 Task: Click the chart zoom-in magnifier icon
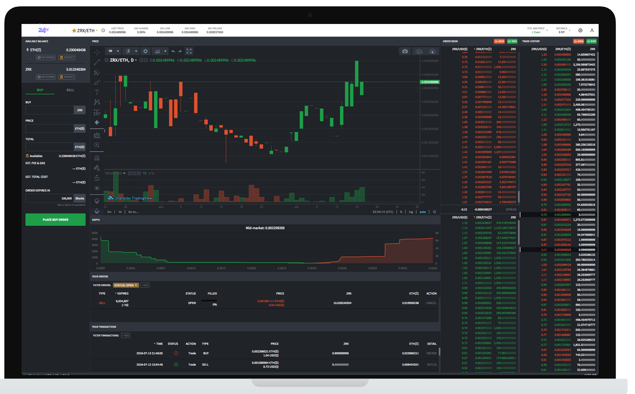click(97, 145)
